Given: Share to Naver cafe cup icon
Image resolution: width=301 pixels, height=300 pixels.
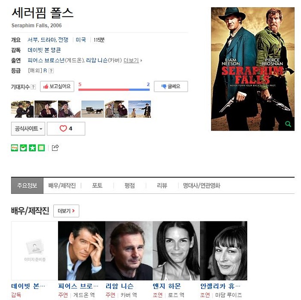Looking at the screenshot, I should [23, 148].
